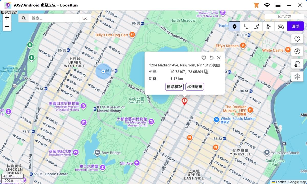The height and width of the screenshot is (184, 307).
Task: Open the import file icon
Action: pos(297,64)
